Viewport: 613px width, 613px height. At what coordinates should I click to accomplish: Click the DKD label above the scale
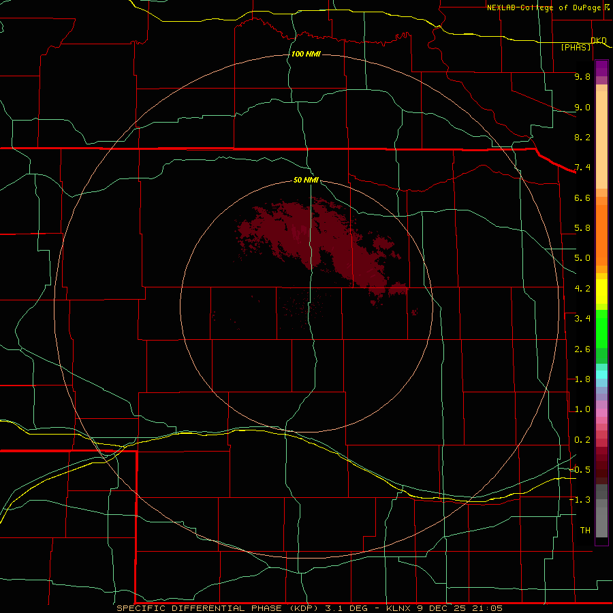click(x=599, y=40)
